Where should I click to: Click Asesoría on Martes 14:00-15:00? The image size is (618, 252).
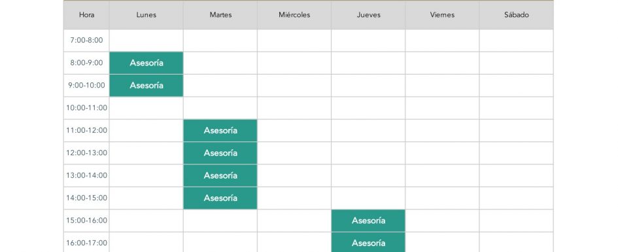[x=220, y=198]
